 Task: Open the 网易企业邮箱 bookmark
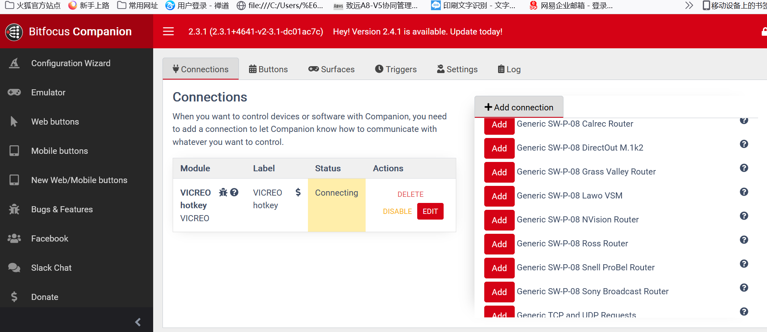pyautogui.click(x=571, y=5)
